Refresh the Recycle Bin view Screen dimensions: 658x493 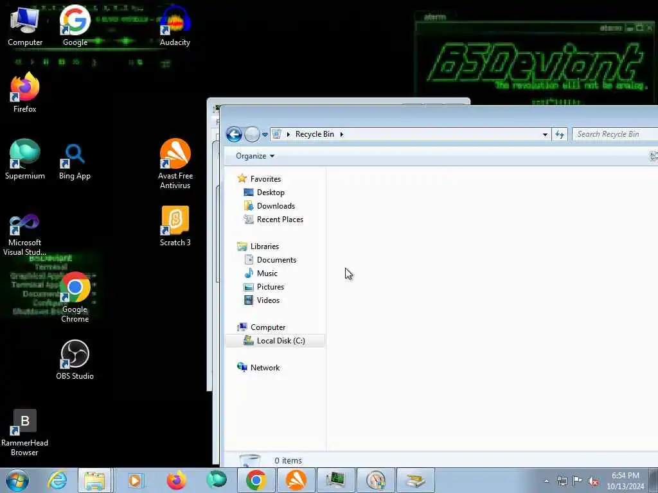560,135
